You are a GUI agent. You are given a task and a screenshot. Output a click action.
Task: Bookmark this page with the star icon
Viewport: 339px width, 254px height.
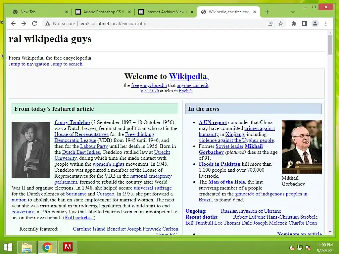[281, 23]
